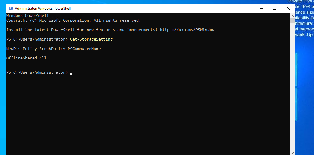Screen dimensions: 314x155
Task: Click the https://aka.ms/PSWindows URL
Action: click(188, 30)
